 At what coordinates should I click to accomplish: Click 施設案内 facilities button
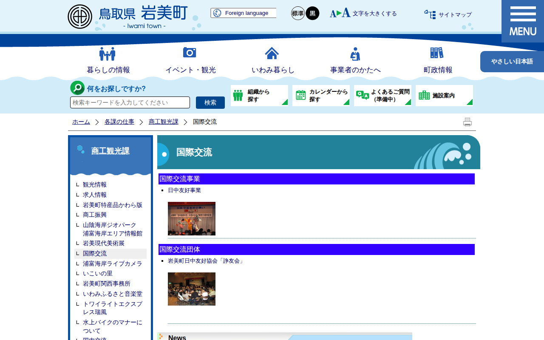point(444,96)
